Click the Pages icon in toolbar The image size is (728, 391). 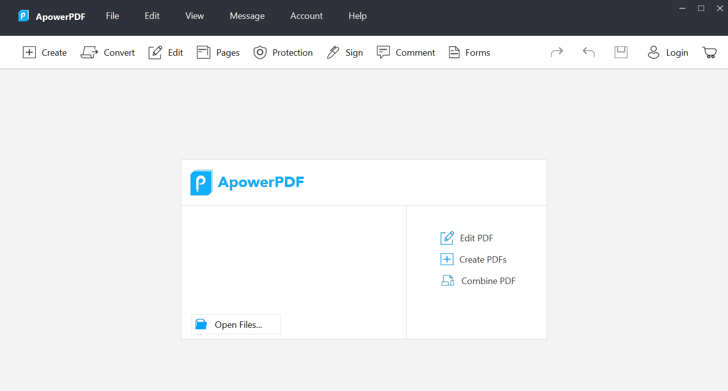[203, 52]
